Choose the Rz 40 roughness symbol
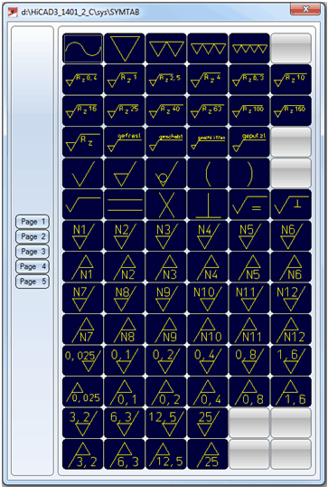328x487 pixels. click(166, 110)
